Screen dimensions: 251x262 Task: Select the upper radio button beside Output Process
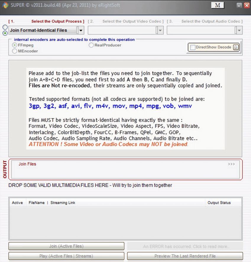click(x=5, y=27)
